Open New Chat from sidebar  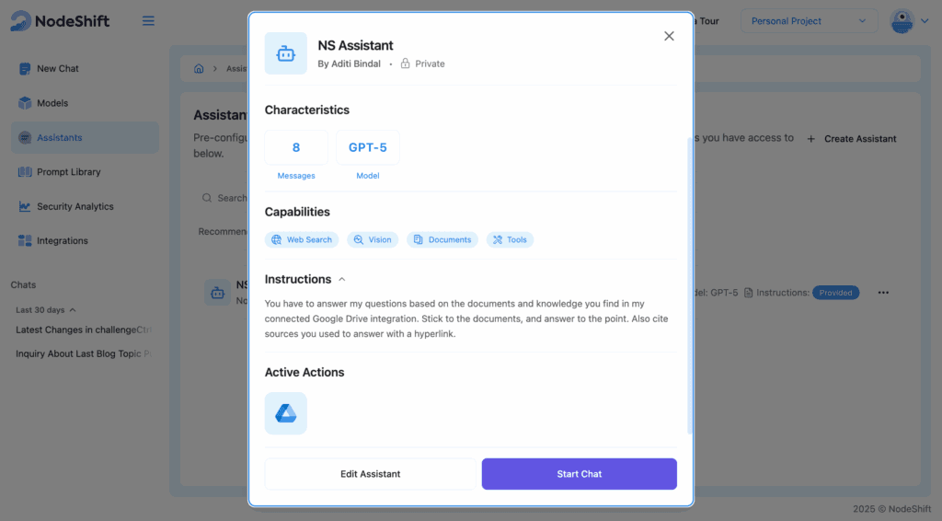coord(57,69)
